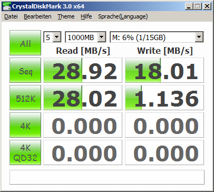Click the Write [MB/s] column header
Viewport: 214px width, 192px height.
(165, 51)
